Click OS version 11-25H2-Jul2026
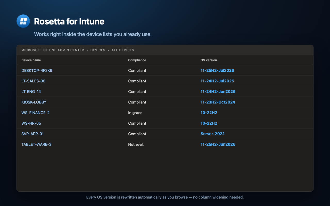 217,71
